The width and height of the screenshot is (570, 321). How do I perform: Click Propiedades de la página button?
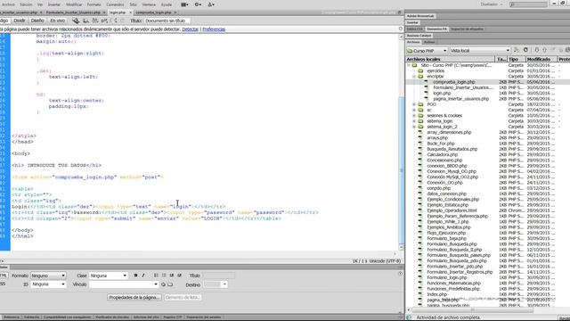[134, 297]
